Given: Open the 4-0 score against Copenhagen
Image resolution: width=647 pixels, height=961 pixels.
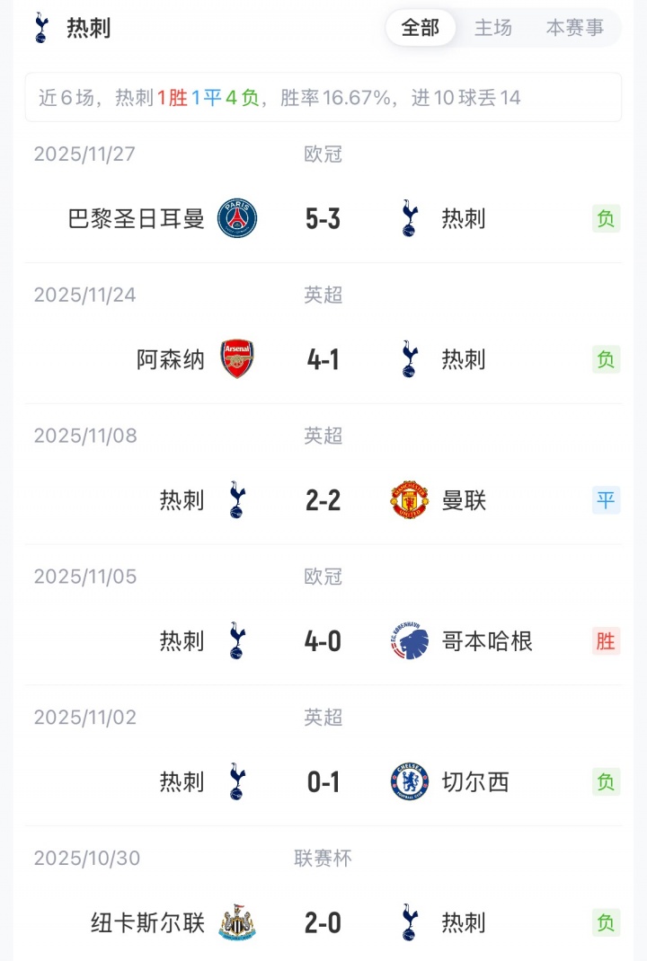Looking at the screenshot, I should point(323,641).
